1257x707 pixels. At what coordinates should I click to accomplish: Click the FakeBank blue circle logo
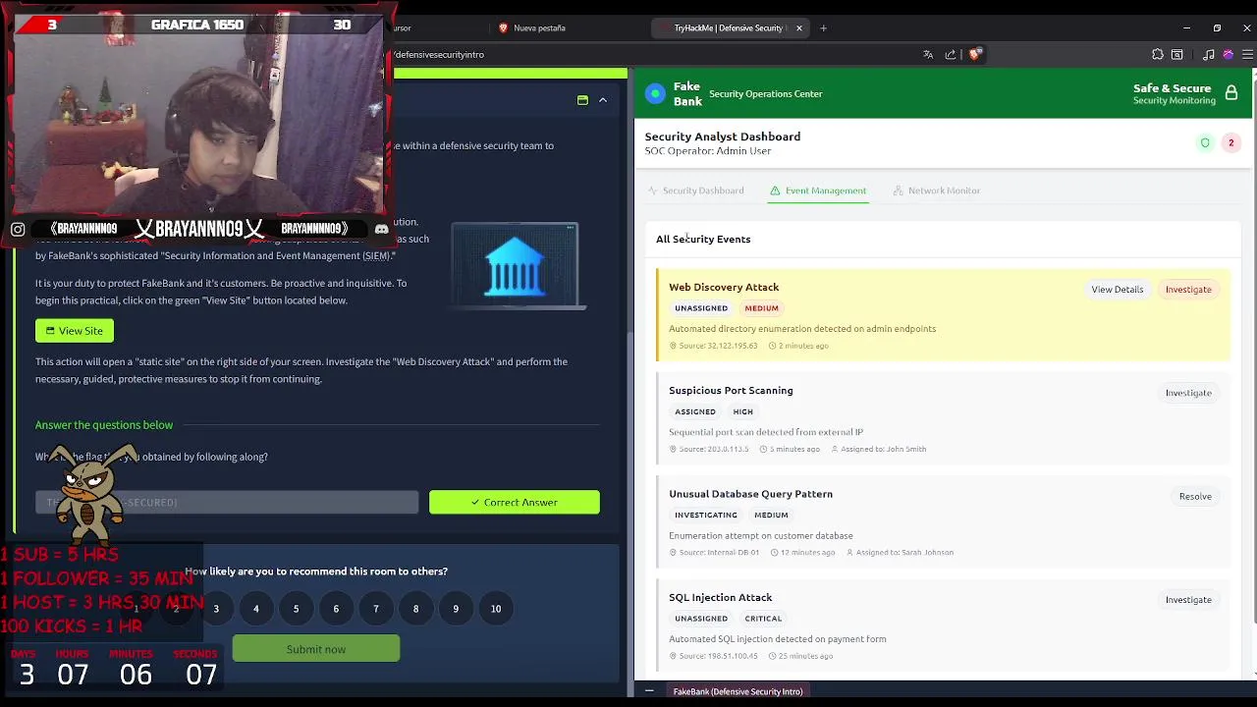click(x=655, y=93)
